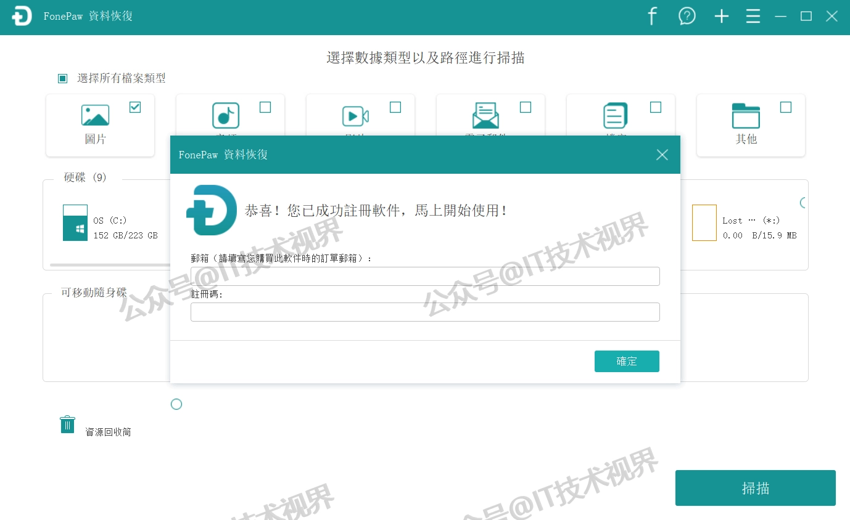Uncheck the 圖片 checkbox
The image size is (850, 520).
coord(135,107)
